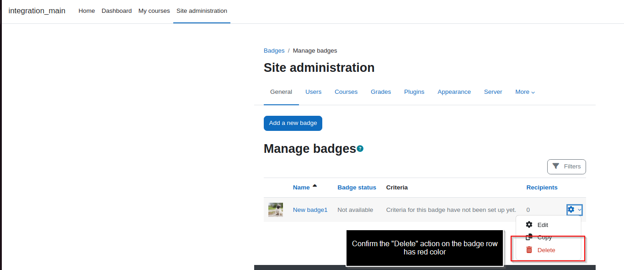Go to the Plugins tab
Image resolution: width=624 pixels, height=270 pixels.
414,92
